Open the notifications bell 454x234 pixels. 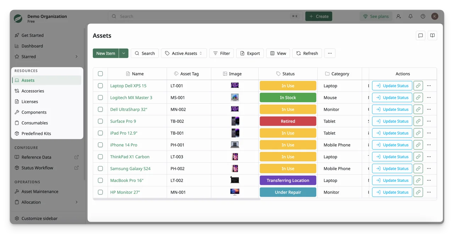pyautogui.click(x=410, y=16)
